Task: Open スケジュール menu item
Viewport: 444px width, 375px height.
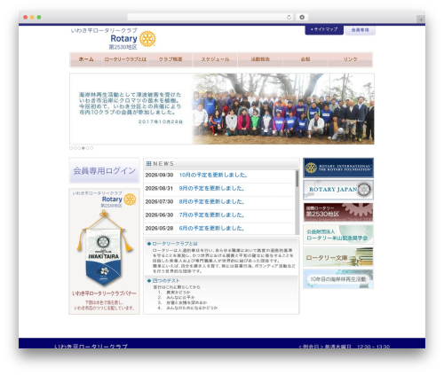Action: [215, 59]
